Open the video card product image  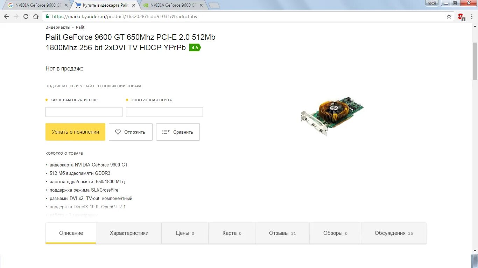[x=332, y=116]
